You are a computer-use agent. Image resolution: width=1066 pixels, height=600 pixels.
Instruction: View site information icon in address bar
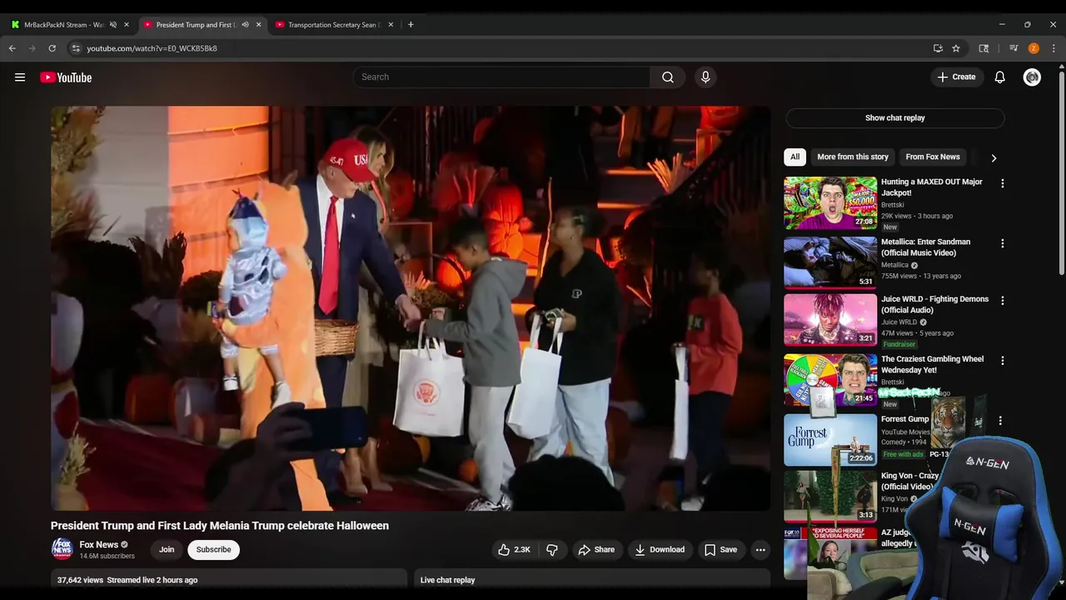click(76, 48)
